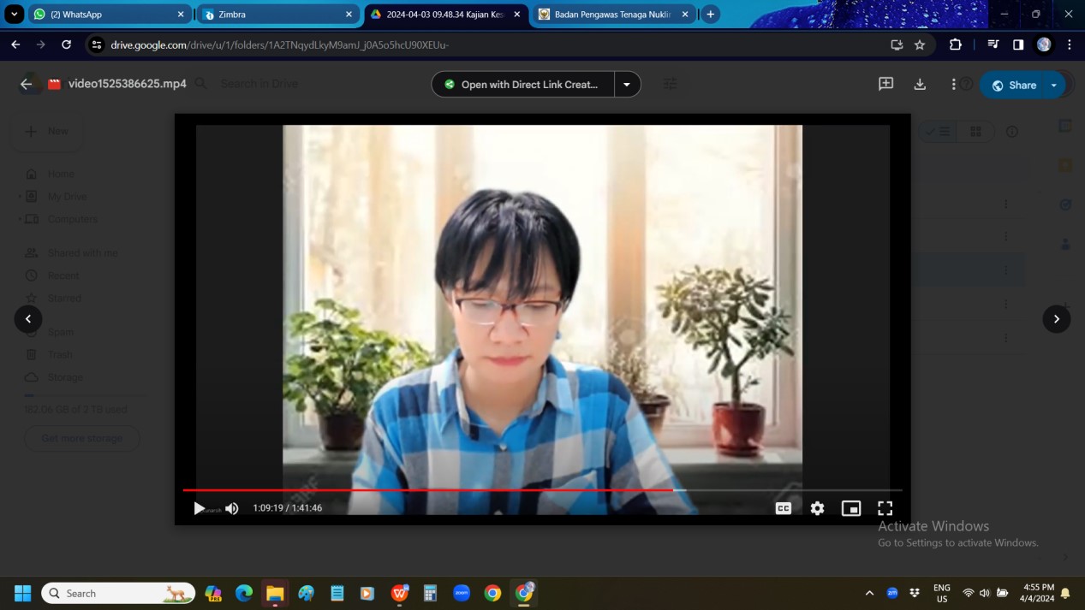1085x610 pixels.
Task: Install app icon in the address bar
Action: tap(897, 44)
